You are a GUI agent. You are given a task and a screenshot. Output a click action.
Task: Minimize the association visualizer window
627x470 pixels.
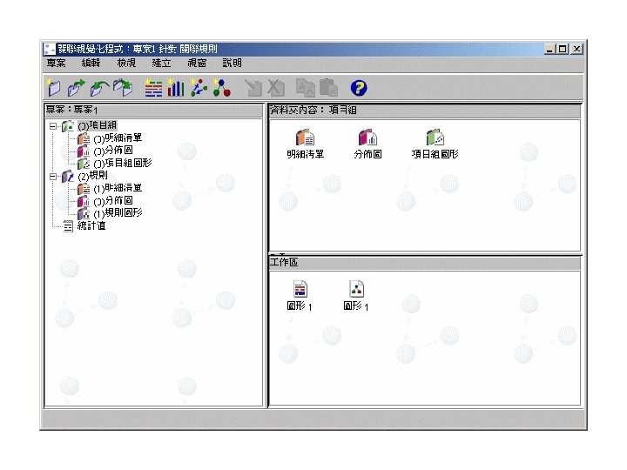pyautogui.click(x=549, y=49)
